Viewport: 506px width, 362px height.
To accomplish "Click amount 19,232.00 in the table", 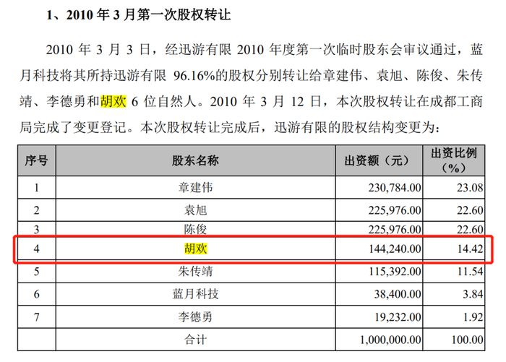I will 398,316.
